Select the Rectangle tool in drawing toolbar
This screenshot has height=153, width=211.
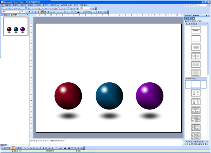(x=31, y=148)
